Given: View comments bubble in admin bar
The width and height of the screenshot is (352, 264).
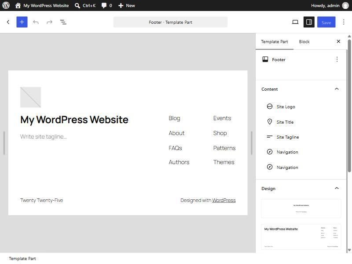Looking at the screenshot, I should pos(106,5).
